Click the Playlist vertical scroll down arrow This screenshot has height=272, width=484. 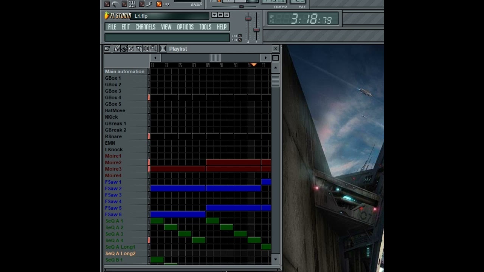coord(276,260)
